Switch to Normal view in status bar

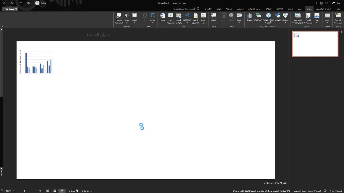pyautogui.click(x=62, y=191)
